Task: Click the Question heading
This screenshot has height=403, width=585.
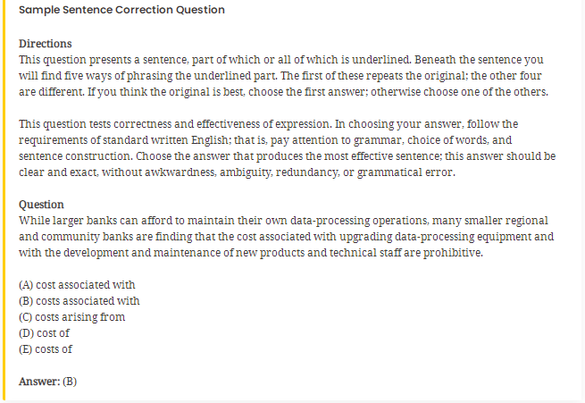Action: point(41,205)
